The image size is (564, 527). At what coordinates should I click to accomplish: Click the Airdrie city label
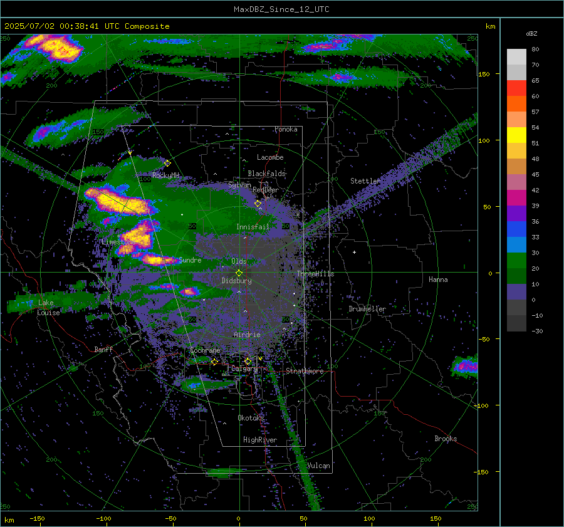click(247, 335)
